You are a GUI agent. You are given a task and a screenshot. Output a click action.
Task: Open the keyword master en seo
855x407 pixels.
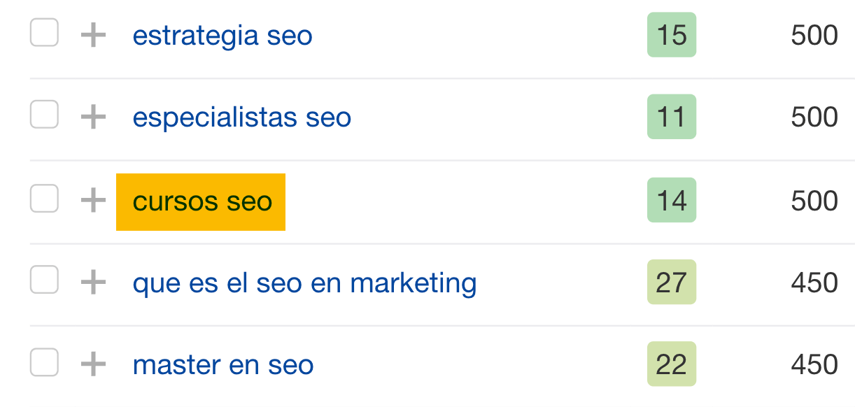(224, 364)
